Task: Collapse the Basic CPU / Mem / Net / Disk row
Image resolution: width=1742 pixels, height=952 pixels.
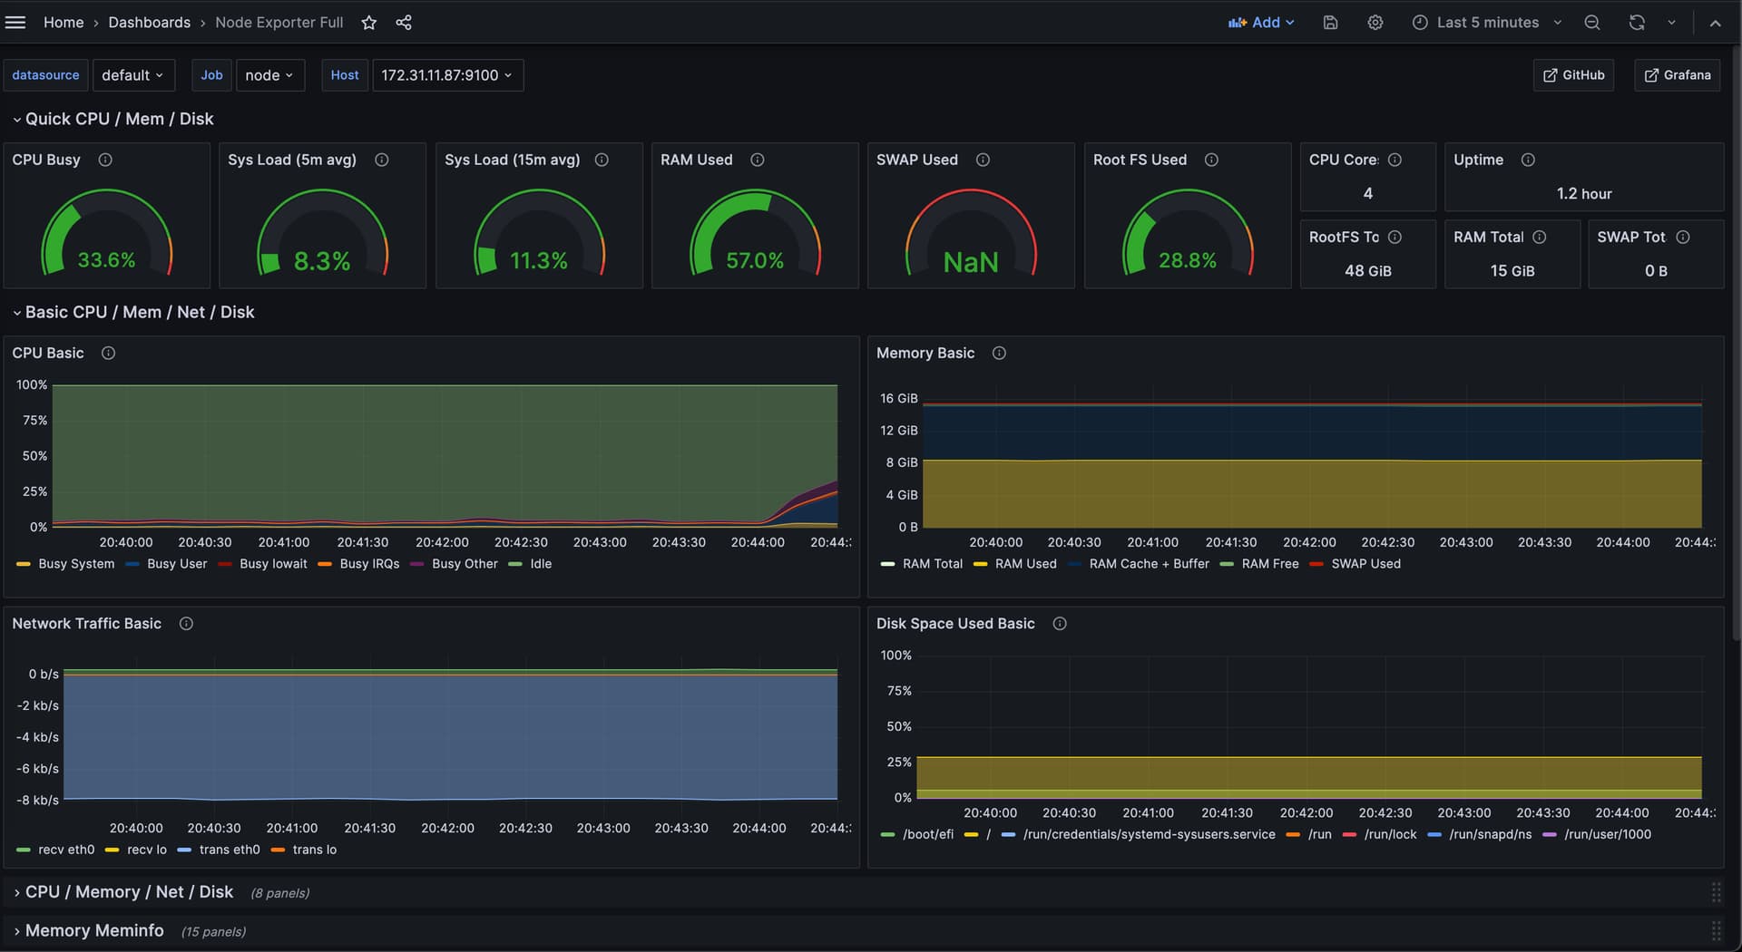Action: click(x=133, y=312)
